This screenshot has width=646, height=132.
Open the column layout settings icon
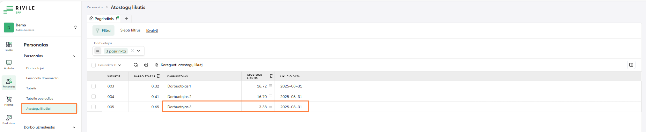tap(631, 65)
